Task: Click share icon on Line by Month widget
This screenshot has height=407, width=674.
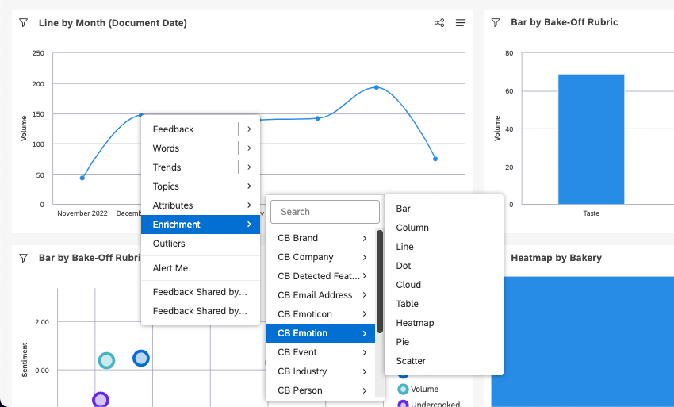Action: 439,23
